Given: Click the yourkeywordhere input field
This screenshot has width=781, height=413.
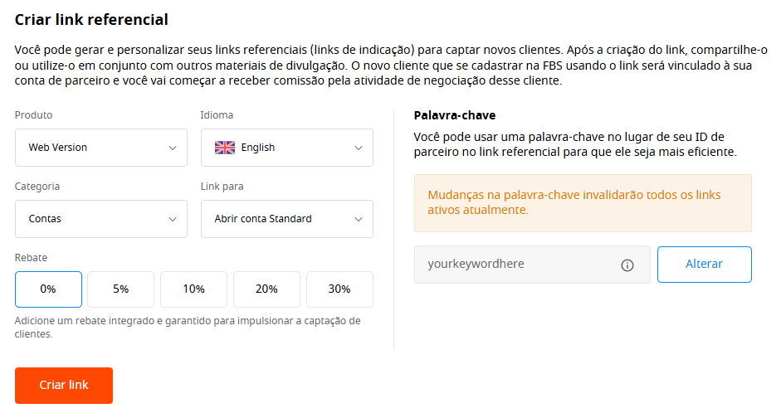Looking at the screenshot, I should [x=532, y=265].
